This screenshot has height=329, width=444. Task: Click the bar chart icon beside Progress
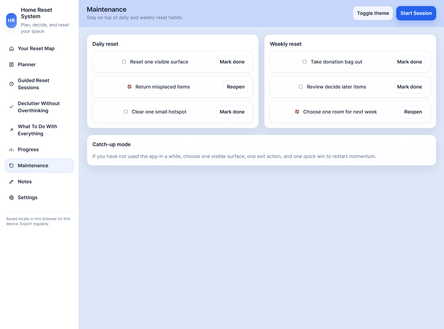tap(11, 150)
